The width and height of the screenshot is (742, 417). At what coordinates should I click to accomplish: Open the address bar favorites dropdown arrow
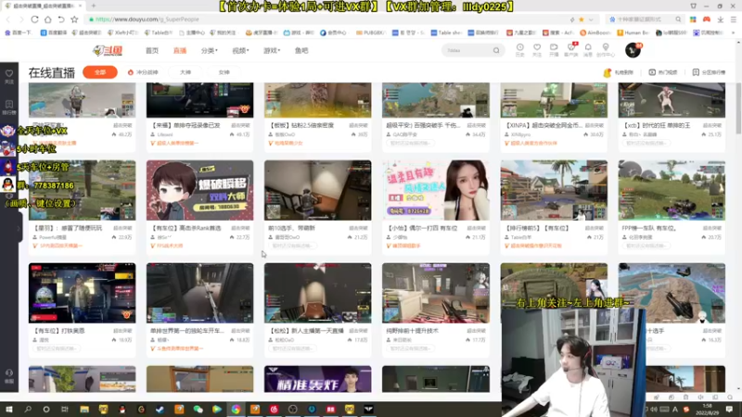pyautogui.click(x=591, y=19)
